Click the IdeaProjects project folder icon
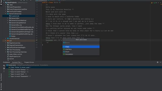Screen dimensions: 162x91 pyautogui.click(x=6, y=3)
